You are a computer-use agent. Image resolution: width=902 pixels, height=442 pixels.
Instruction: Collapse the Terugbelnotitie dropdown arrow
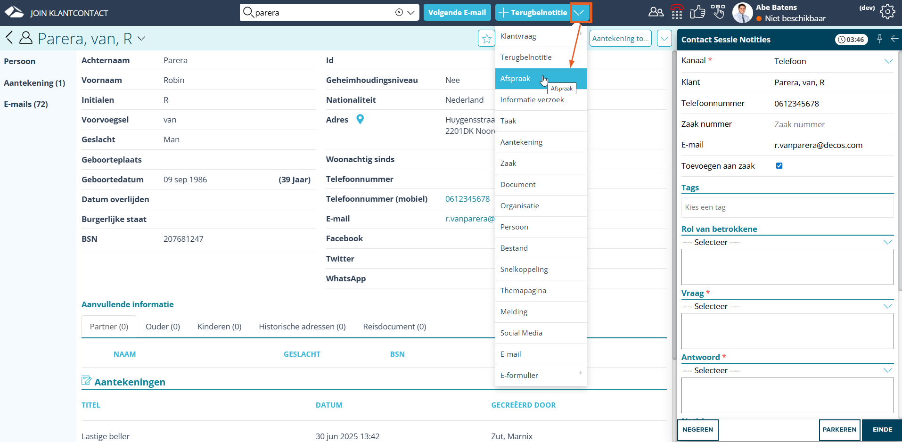point(579,13)
